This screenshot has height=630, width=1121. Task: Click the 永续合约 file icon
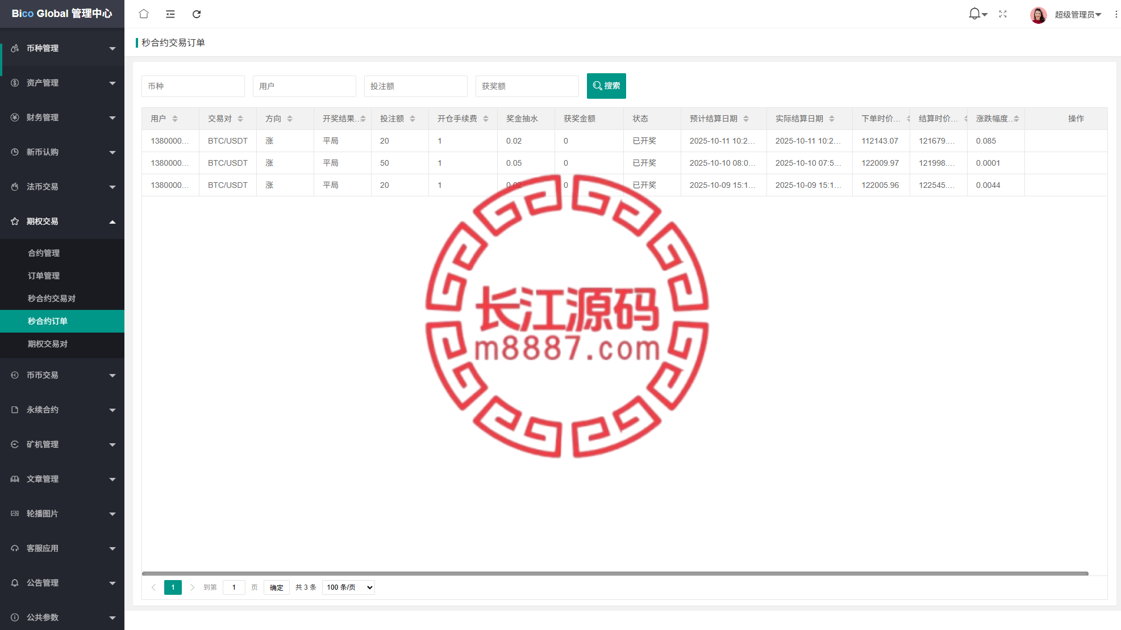pyautogui.click(x=15, y=410)
